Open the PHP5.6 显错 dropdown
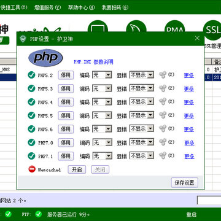The width and height of the screenshot is (221, 221). click(142, 129)
